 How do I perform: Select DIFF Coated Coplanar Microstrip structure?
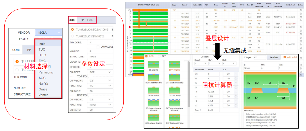[x=174, y=105]
